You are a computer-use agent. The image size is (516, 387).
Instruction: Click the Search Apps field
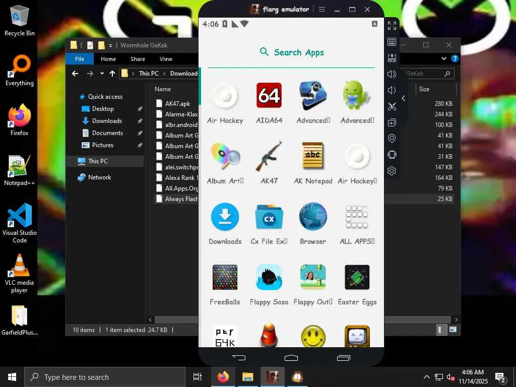tap(291, 52)
